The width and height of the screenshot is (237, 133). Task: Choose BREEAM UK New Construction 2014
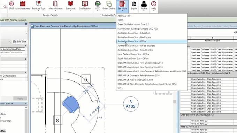(x=152, y=80)
